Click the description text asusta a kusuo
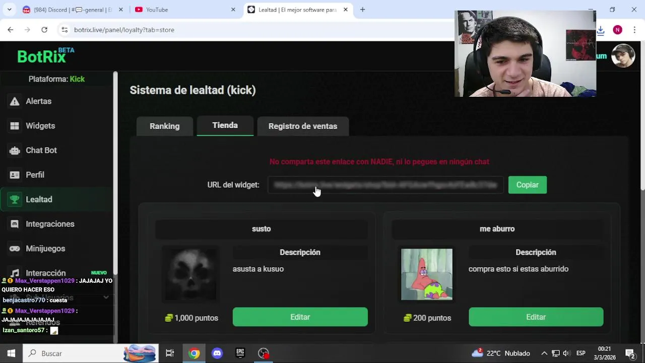The image size is (645, 363). [258, 269]
